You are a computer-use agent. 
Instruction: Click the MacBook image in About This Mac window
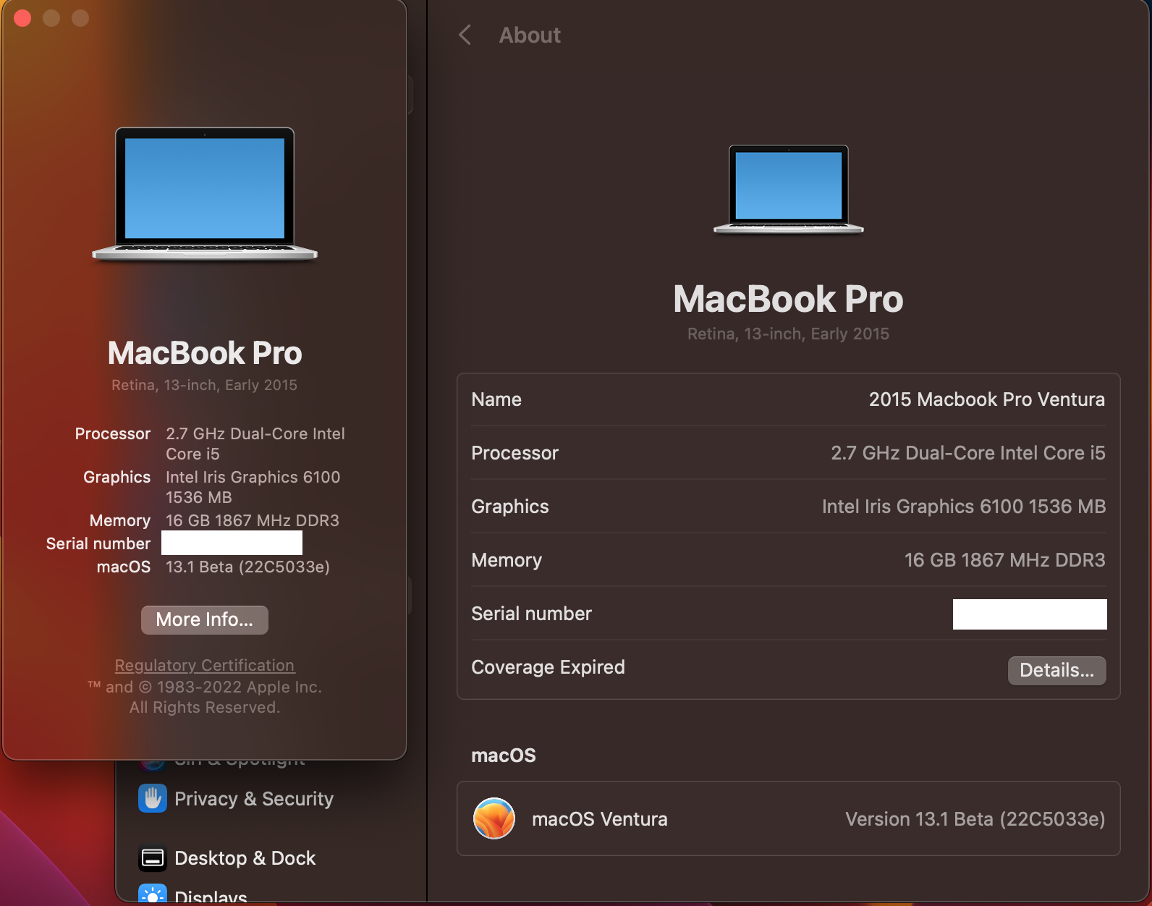click(x=205, y=194)
